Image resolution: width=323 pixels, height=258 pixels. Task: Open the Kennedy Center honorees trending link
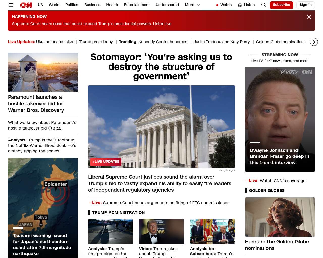(x=163, y=42)
